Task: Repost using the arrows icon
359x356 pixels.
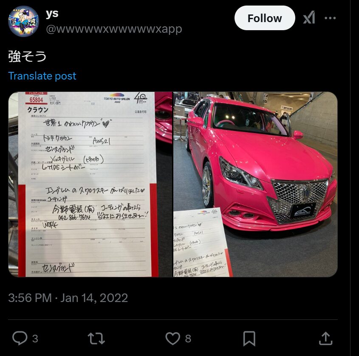Action: point(96,339)
